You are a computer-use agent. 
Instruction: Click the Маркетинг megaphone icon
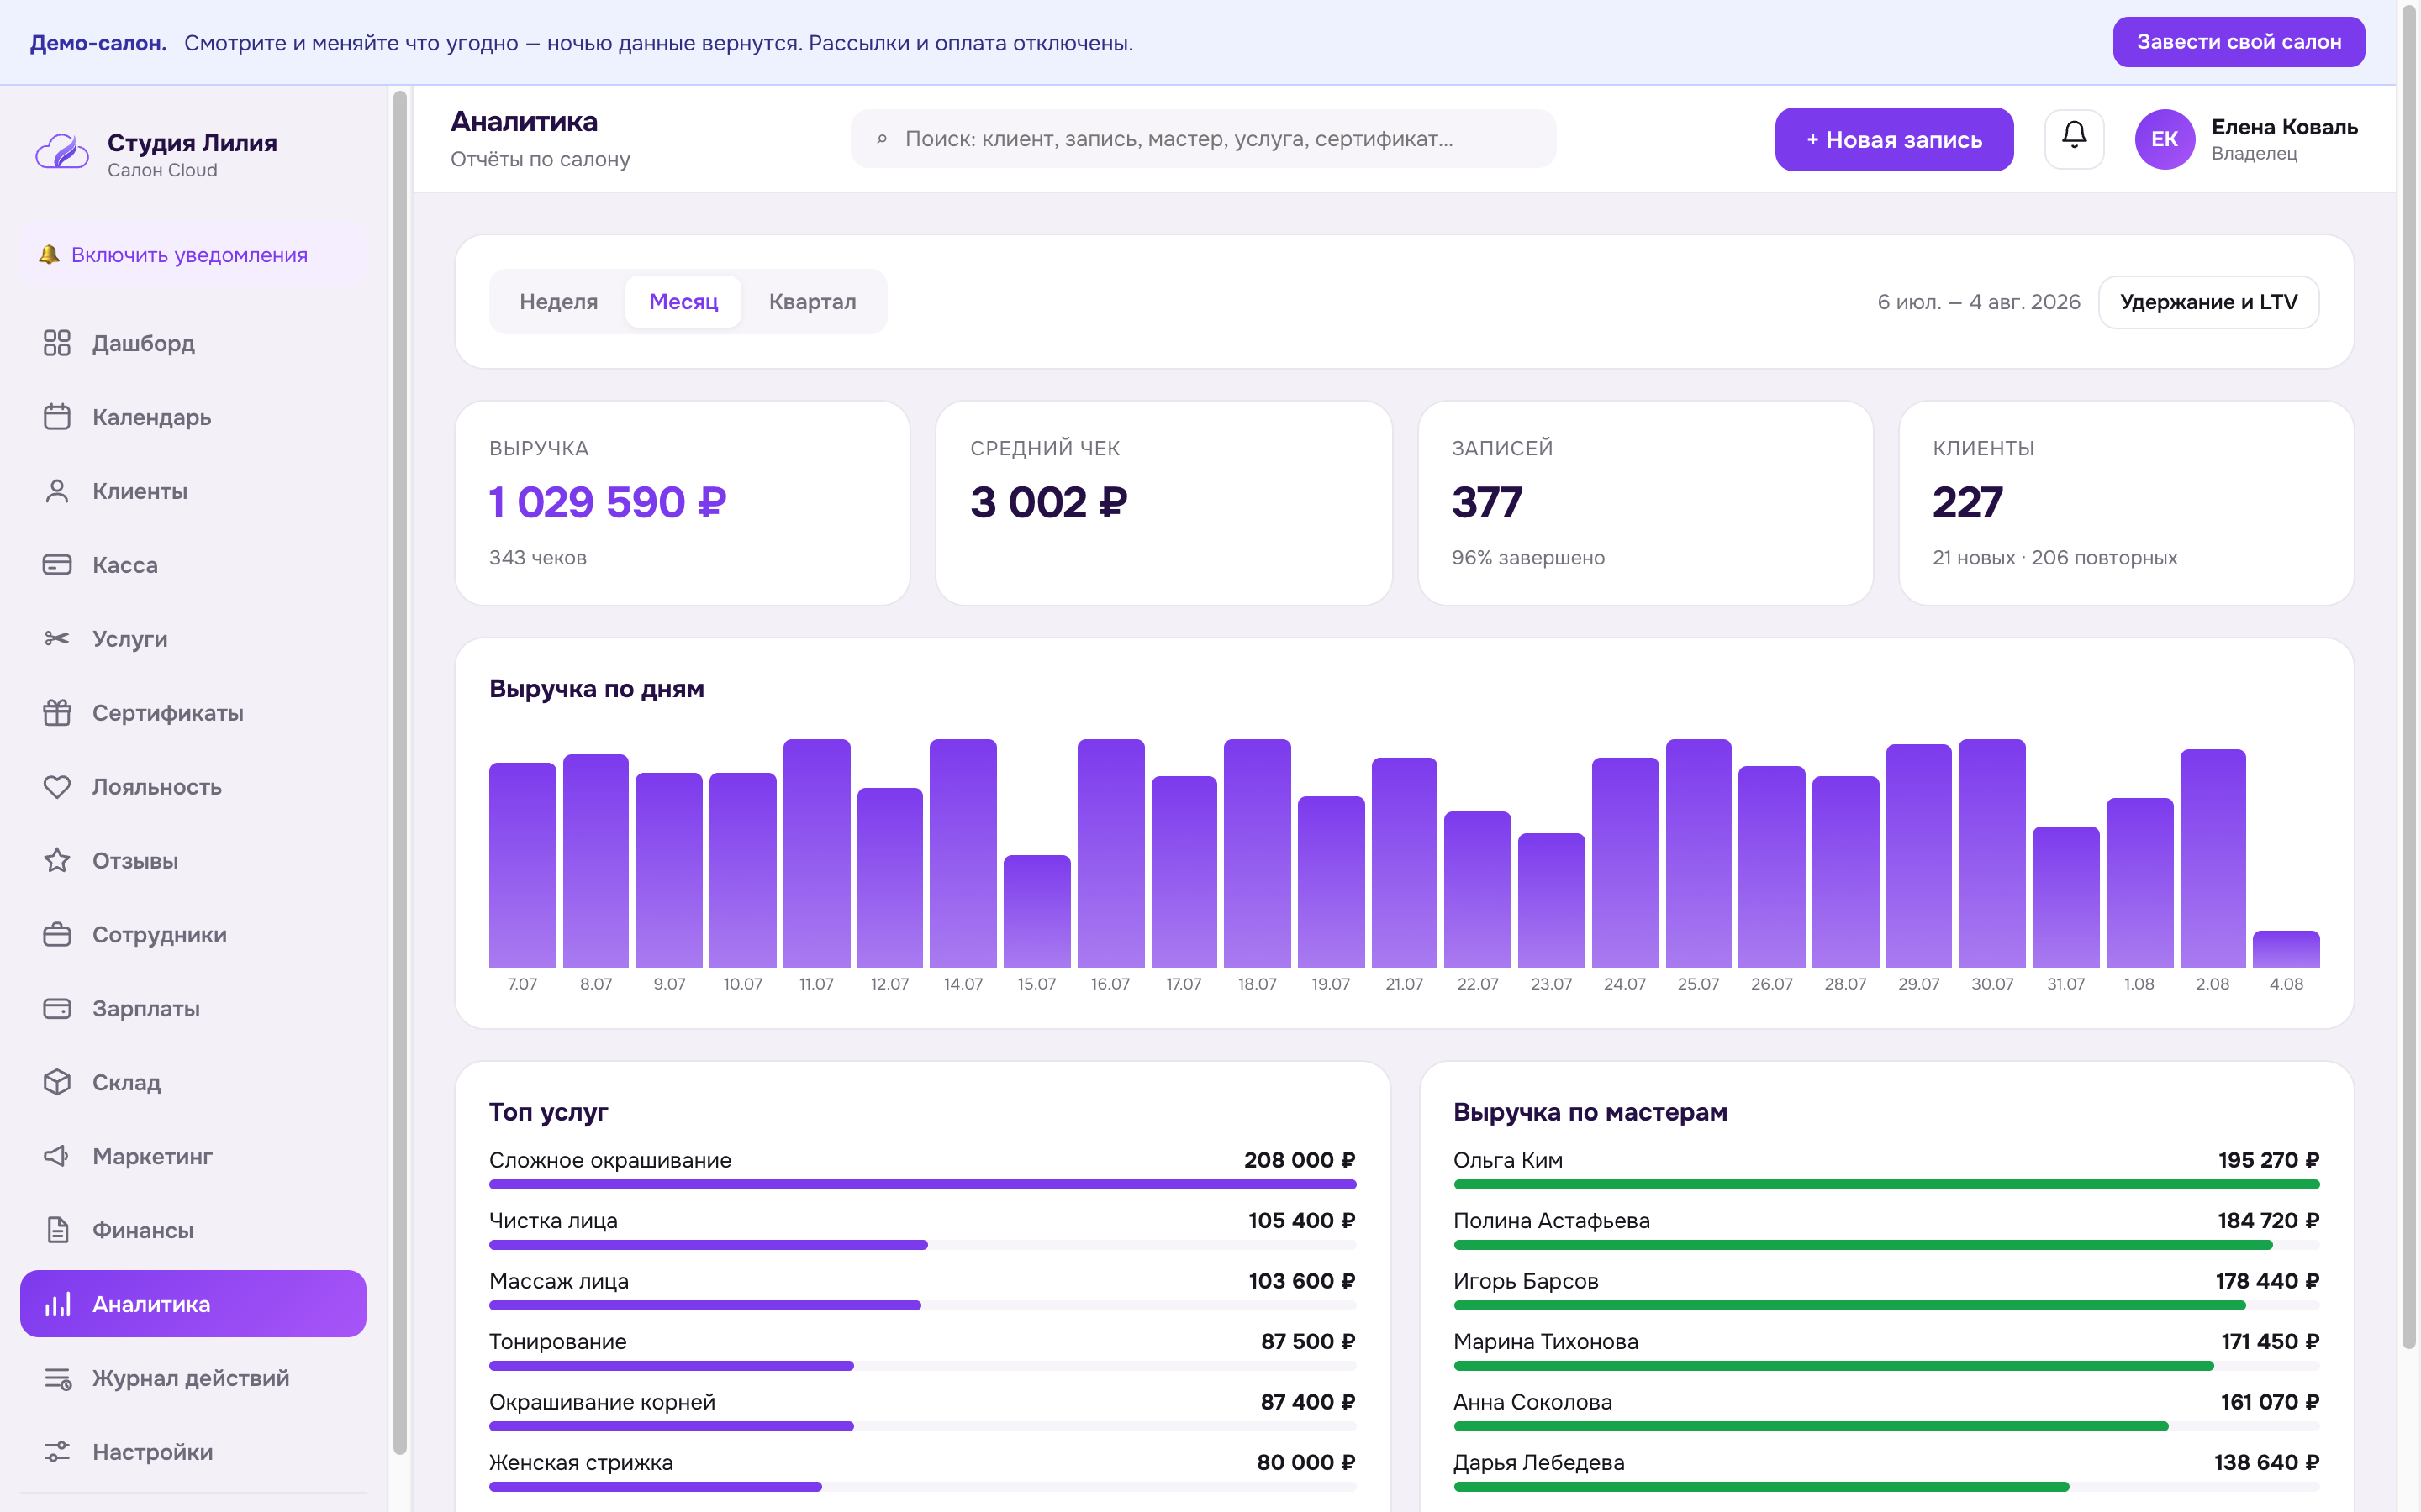point(57,1156)
